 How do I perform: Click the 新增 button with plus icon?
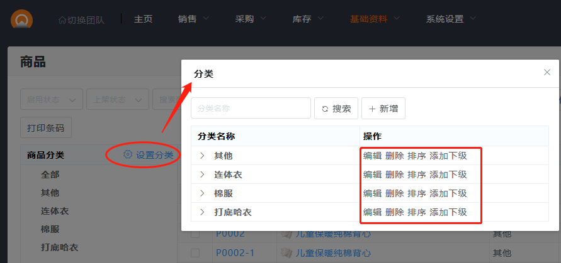click(x=383, y=109)
